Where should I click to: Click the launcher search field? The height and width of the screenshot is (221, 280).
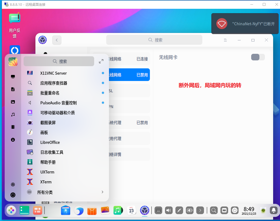pyautogui.click(x=59, y=61)
